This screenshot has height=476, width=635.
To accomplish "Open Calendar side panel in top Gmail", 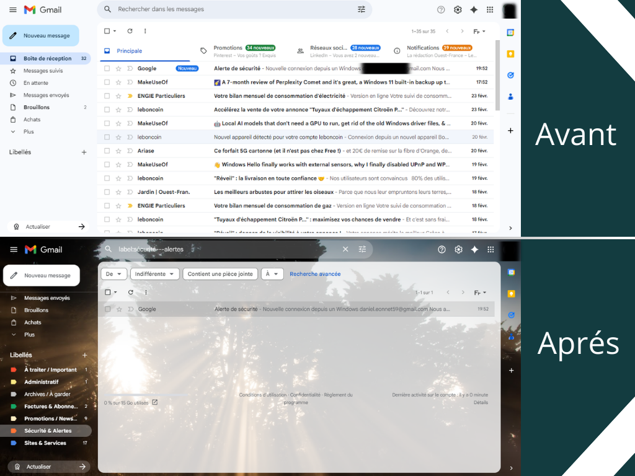I will click(511, 33).
